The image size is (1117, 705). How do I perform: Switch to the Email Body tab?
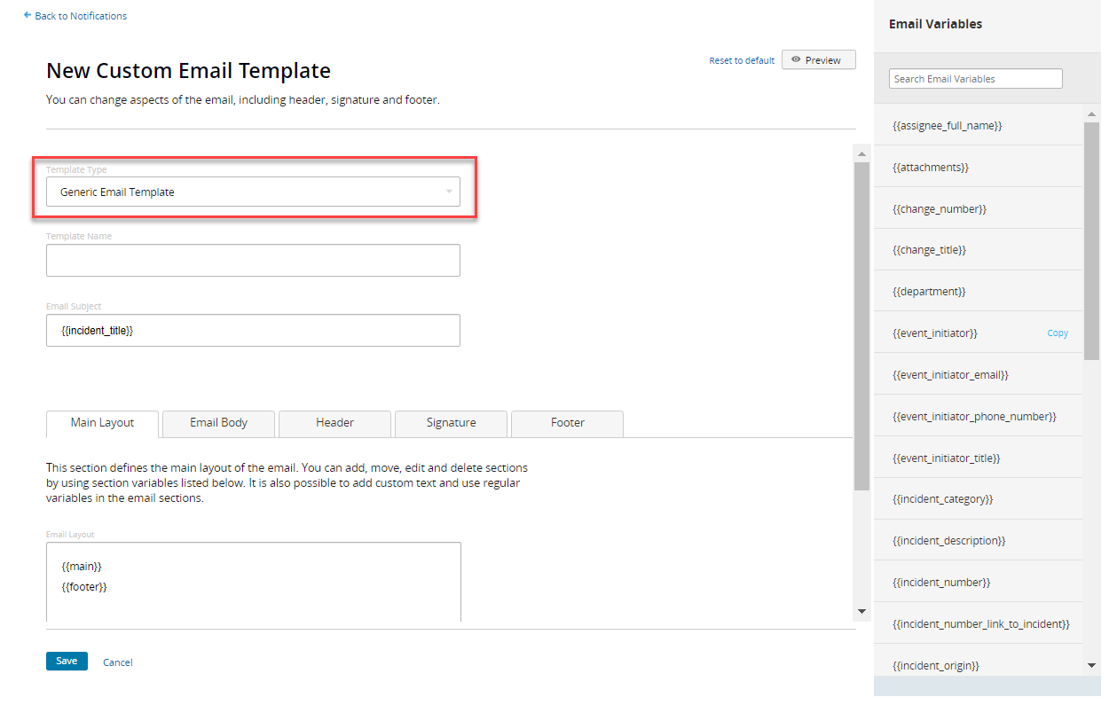(x=217, y=423)
